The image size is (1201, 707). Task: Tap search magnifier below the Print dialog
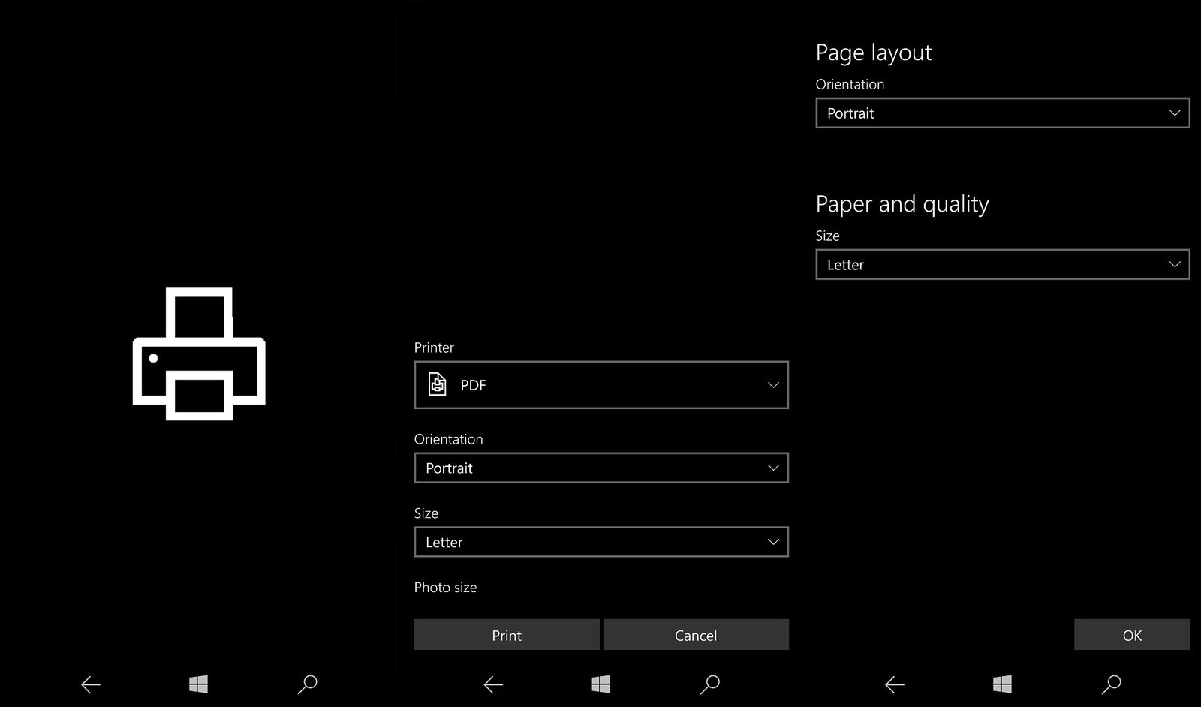click(x=710, y=684)
